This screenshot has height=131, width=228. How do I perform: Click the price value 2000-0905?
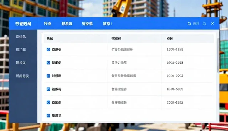tap(175, 76)
